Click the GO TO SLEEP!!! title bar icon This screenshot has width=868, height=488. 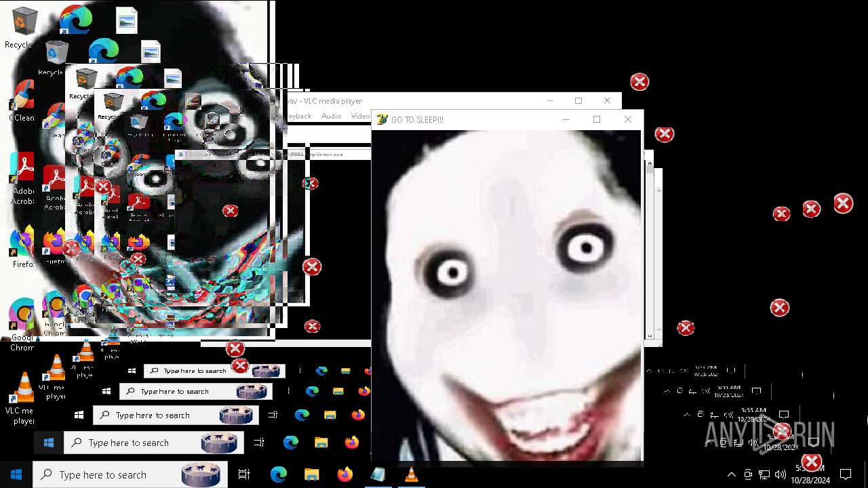point(382,119)
